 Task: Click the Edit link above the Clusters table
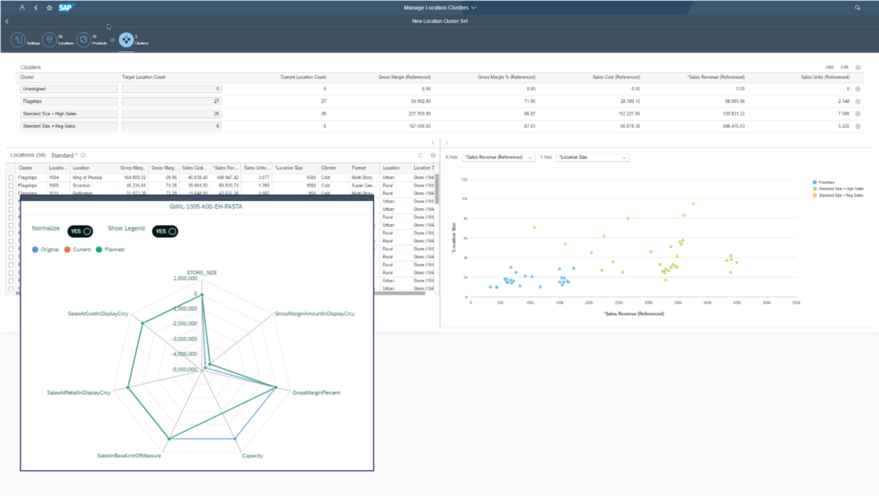844,67
